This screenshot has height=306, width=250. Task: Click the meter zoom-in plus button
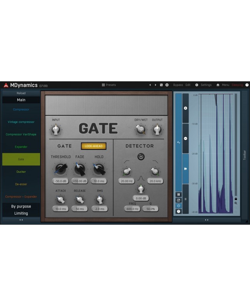click(x=185, y=108)
